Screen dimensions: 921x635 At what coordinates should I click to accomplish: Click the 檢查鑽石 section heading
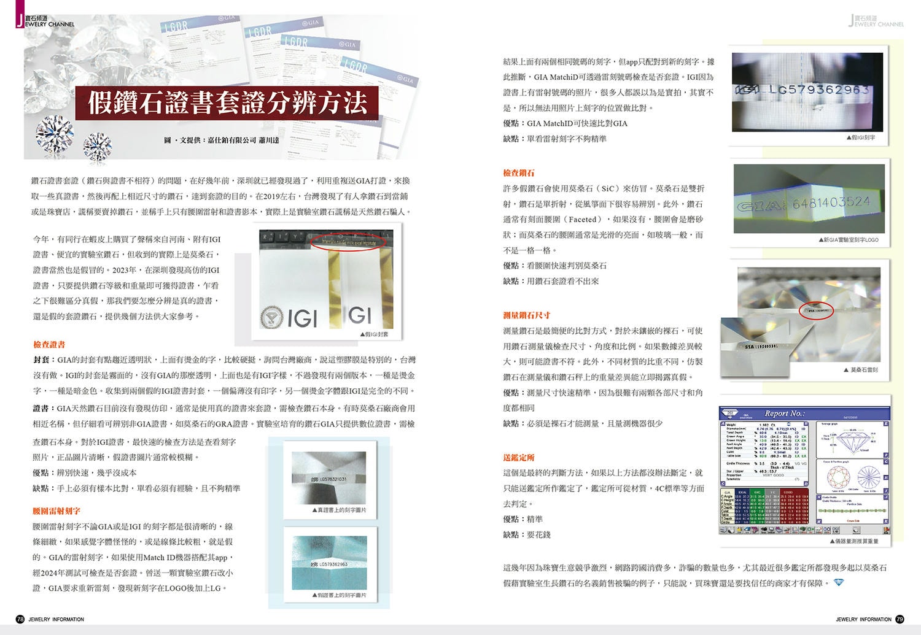[519, 173]
